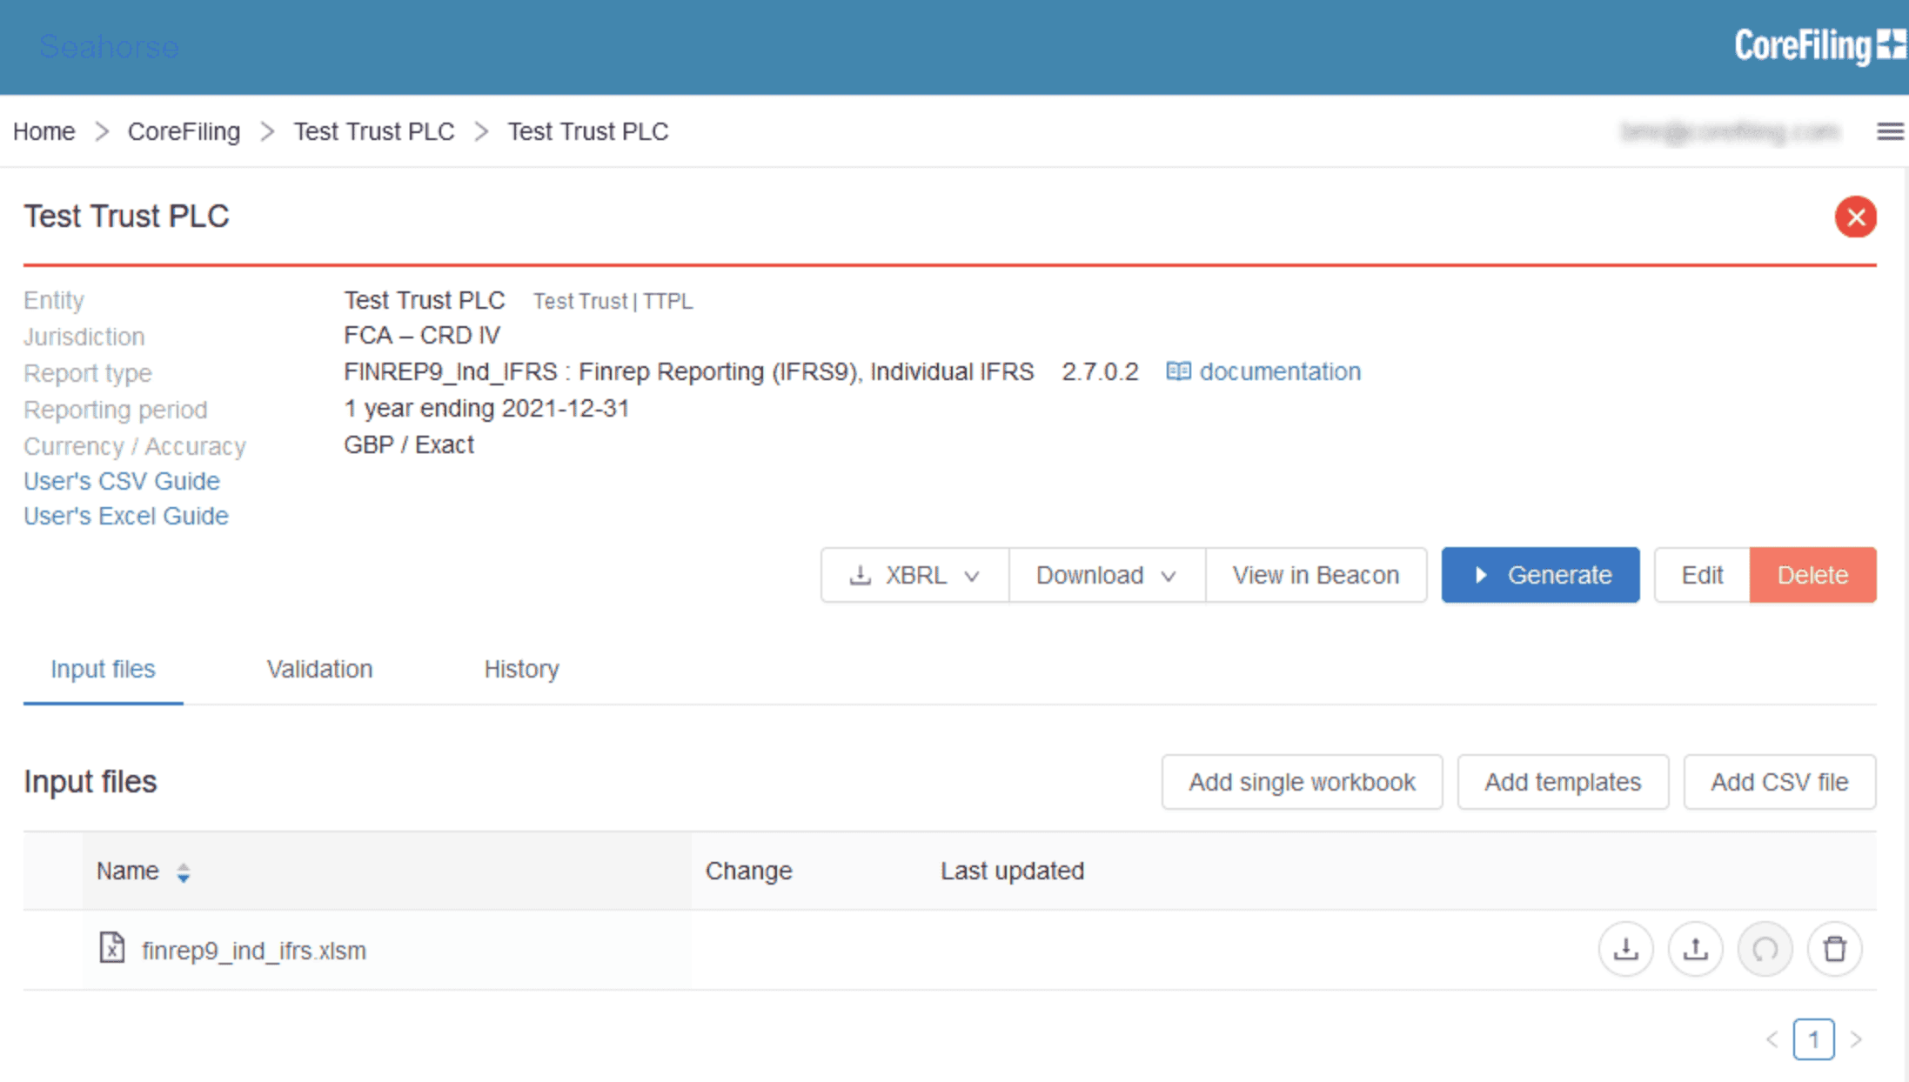Select page 1 in pagination
This screenshot has width=1909, height=1082.
click(x=1813, y=1039)
